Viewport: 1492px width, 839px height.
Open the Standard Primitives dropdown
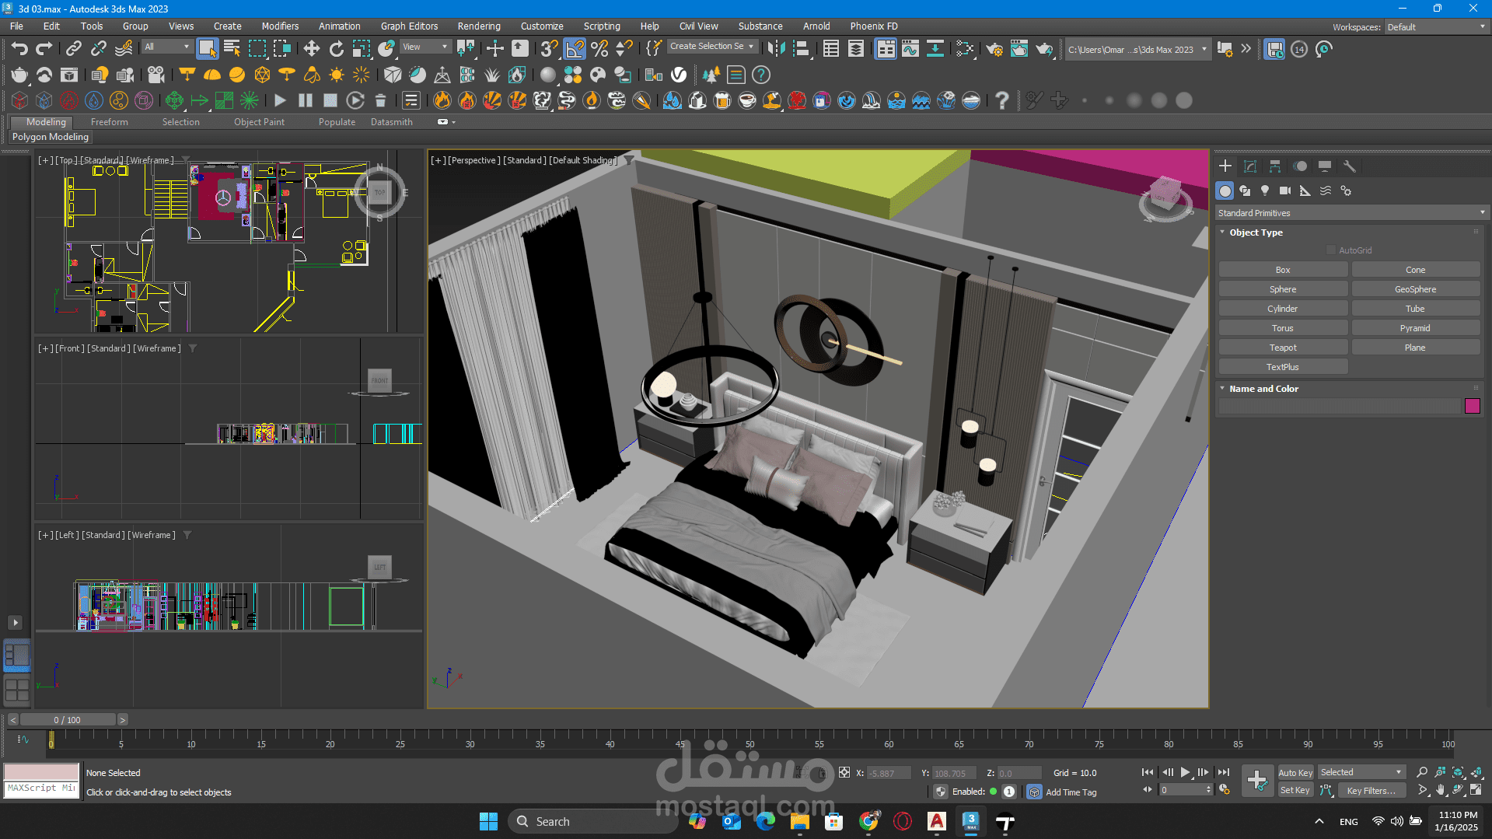click(x=1350, y=213)
